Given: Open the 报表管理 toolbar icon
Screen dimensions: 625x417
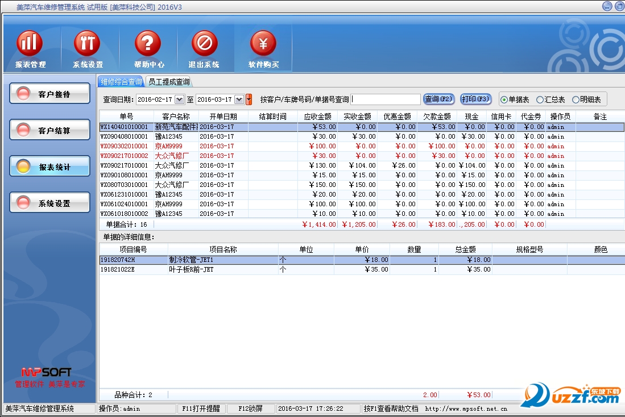Looking at the screenshot, I should point(30,44).
